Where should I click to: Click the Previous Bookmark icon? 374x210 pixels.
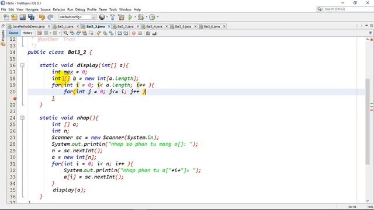pyautogui.click(x=99, y=33)
